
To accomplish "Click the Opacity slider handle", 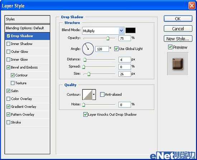I will click(x=108, y=38).
